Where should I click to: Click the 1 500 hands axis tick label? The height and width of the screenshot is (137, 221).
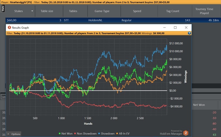pyautogui.click(x=88, y=118)
